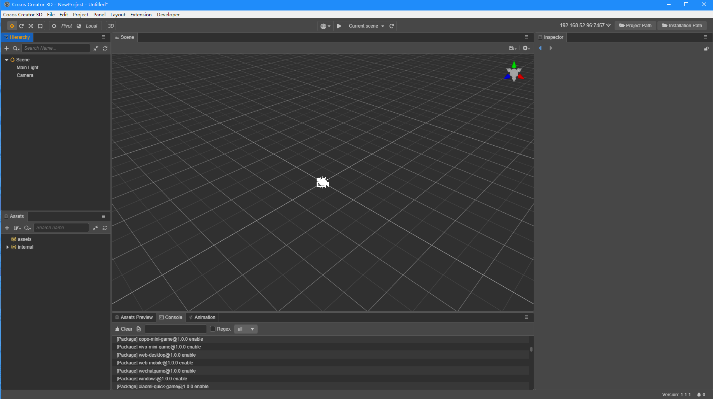Select the Rect transform tool
This screenshot has width=713, height=399.
(x=40, y=26)
